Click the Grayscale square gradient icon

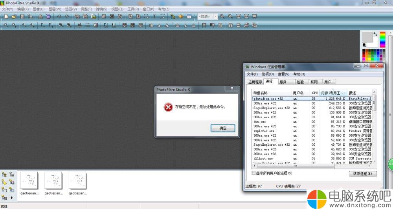tap(96, 25)
